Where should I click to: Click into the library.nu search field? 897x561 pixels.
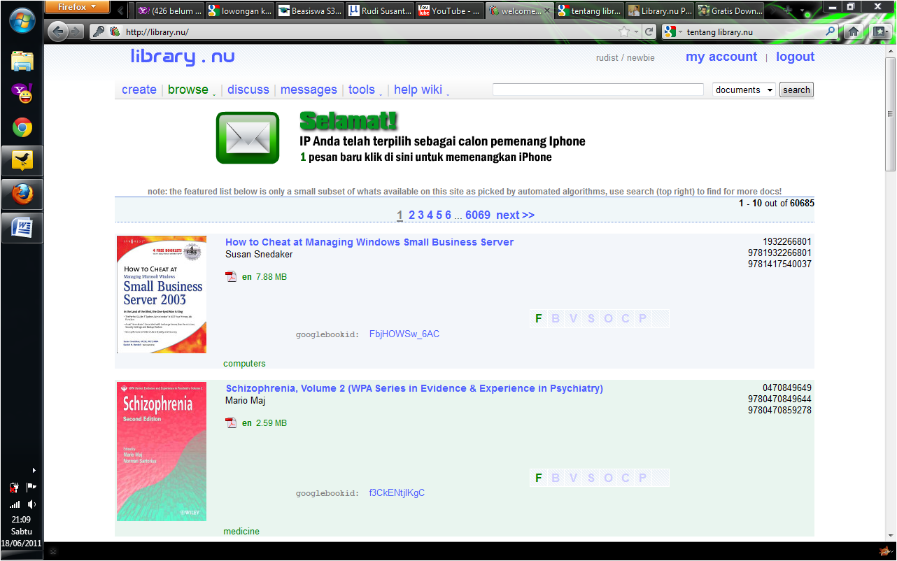[598, 90]
